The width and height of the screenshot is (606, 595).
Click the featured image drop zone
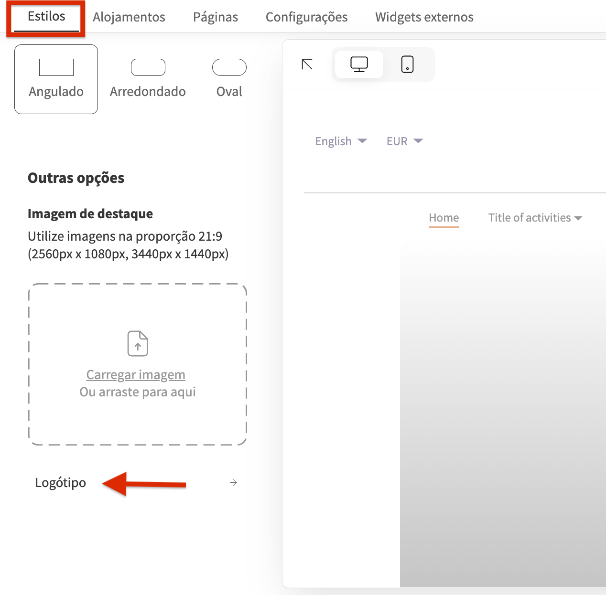[138, 365]
